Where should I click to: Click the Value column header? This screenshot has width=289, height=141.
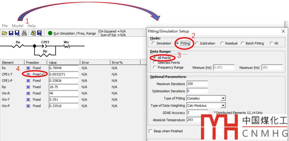(x=64, y=62)
